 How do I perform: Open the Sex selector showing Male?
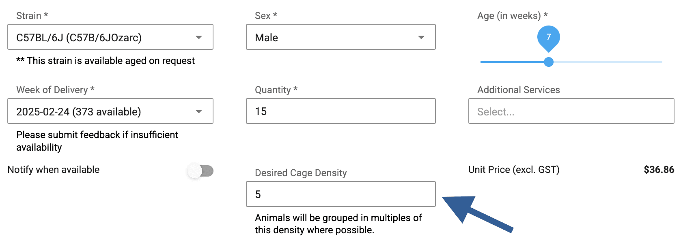(x=333, y=37)
